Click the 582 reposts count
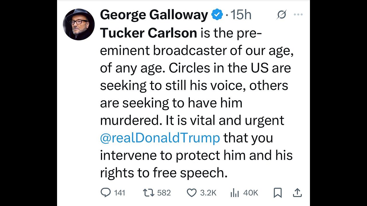Screen dimensions: 367x206 (164, 193)
